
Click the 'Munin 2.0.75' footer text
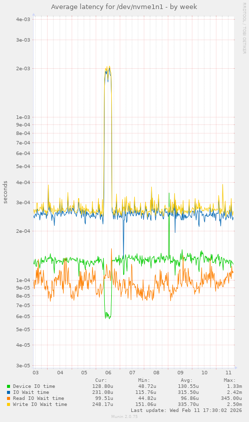(x=124, y=416)
